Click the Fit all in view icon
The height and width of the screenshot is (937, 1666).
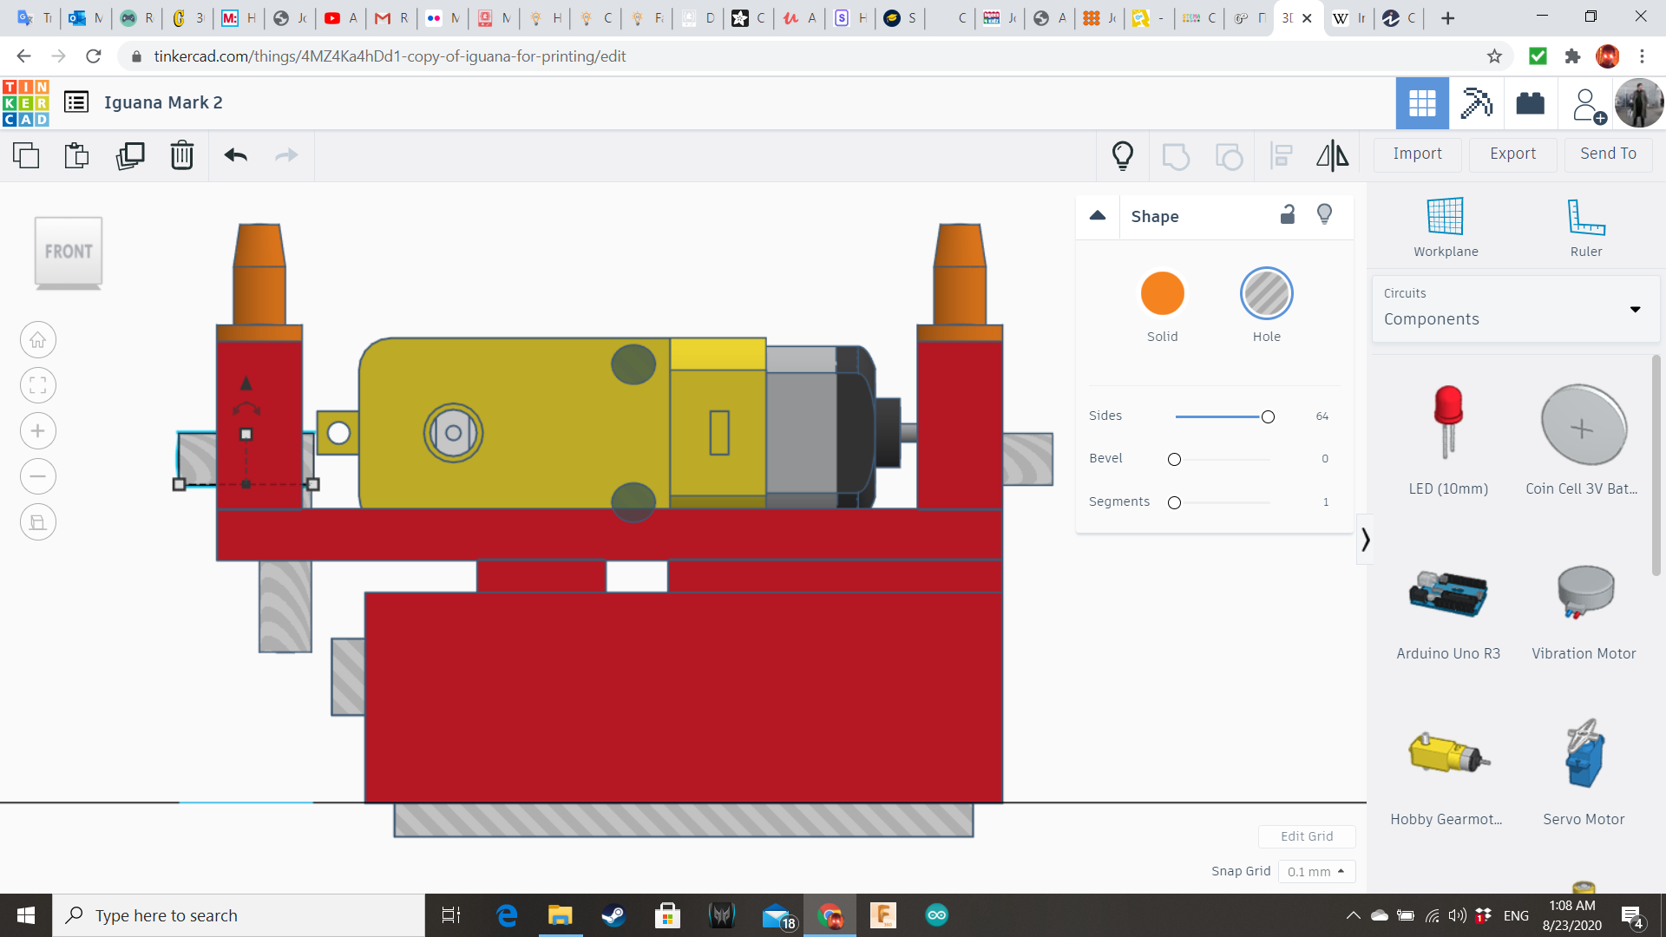click(x=38, y=385)
